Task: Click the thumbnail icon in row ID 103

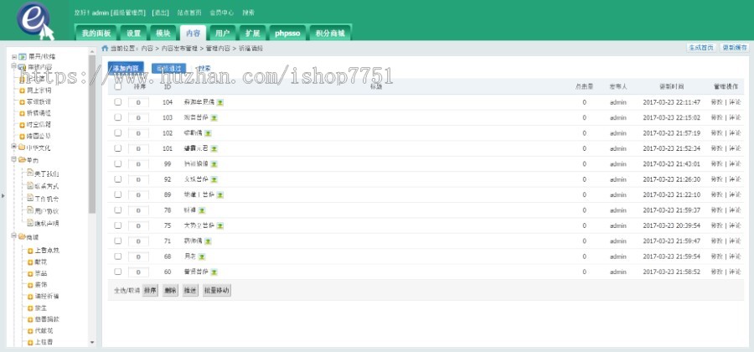Action: (x=214, y=118)
